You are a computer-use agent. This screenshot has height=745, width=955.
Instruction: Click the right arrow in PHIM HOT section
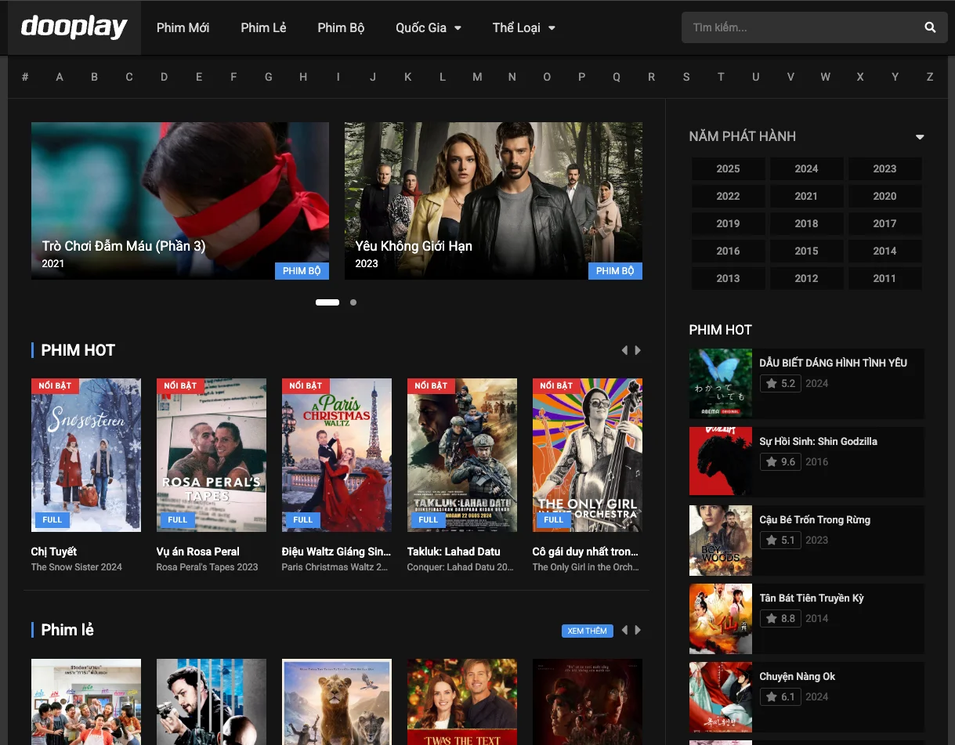pyautogui.click(x=638, y=350)
